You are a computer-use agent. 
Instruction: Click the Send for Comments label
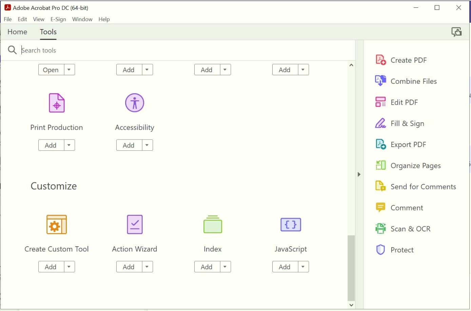pyautogui.click(x=423, y=186)
